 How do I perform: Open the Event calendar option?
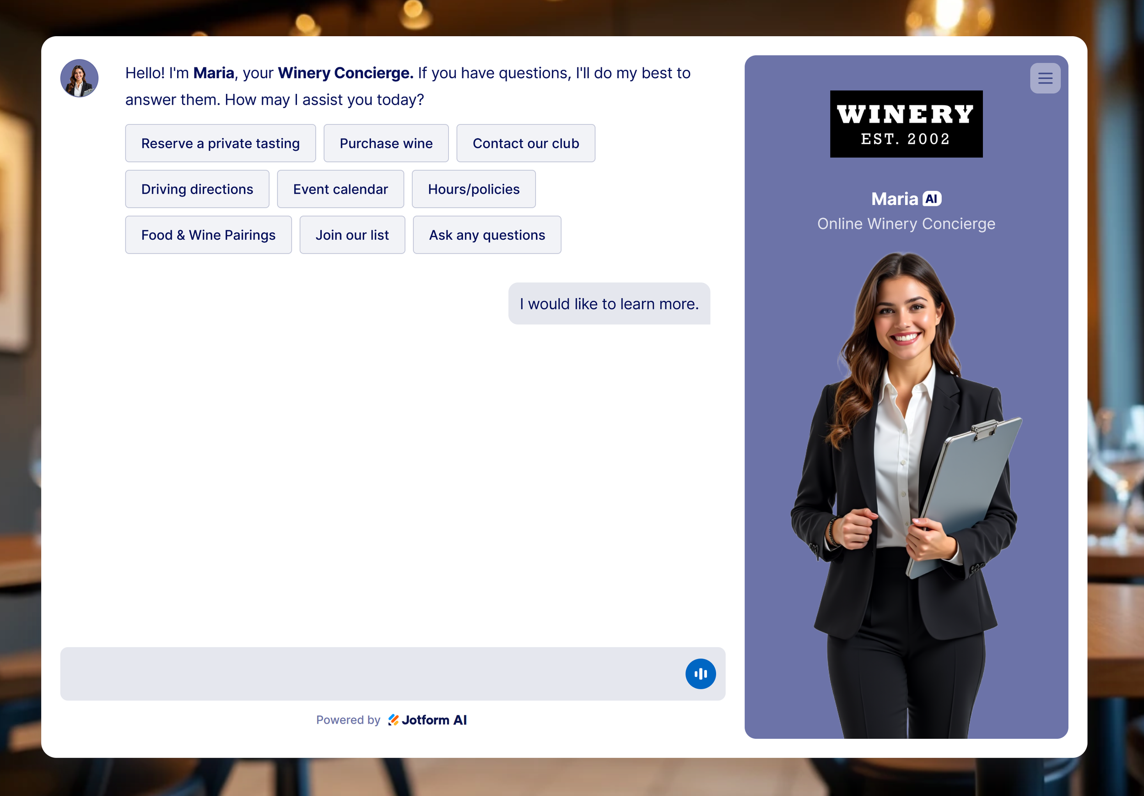tap(340, 190)
